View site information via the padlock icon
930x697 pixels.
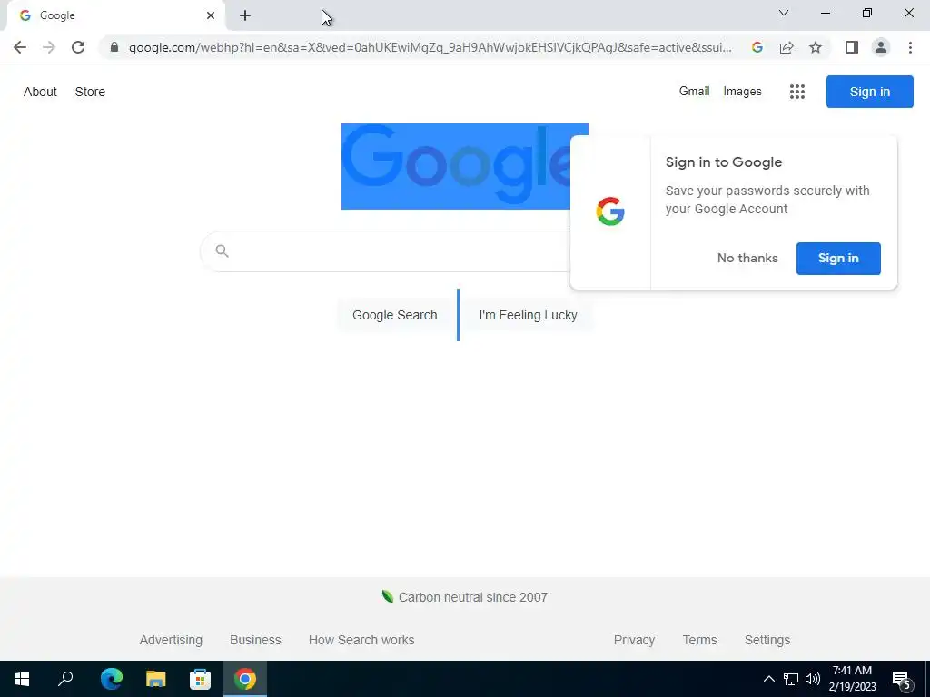click(114, 47)
